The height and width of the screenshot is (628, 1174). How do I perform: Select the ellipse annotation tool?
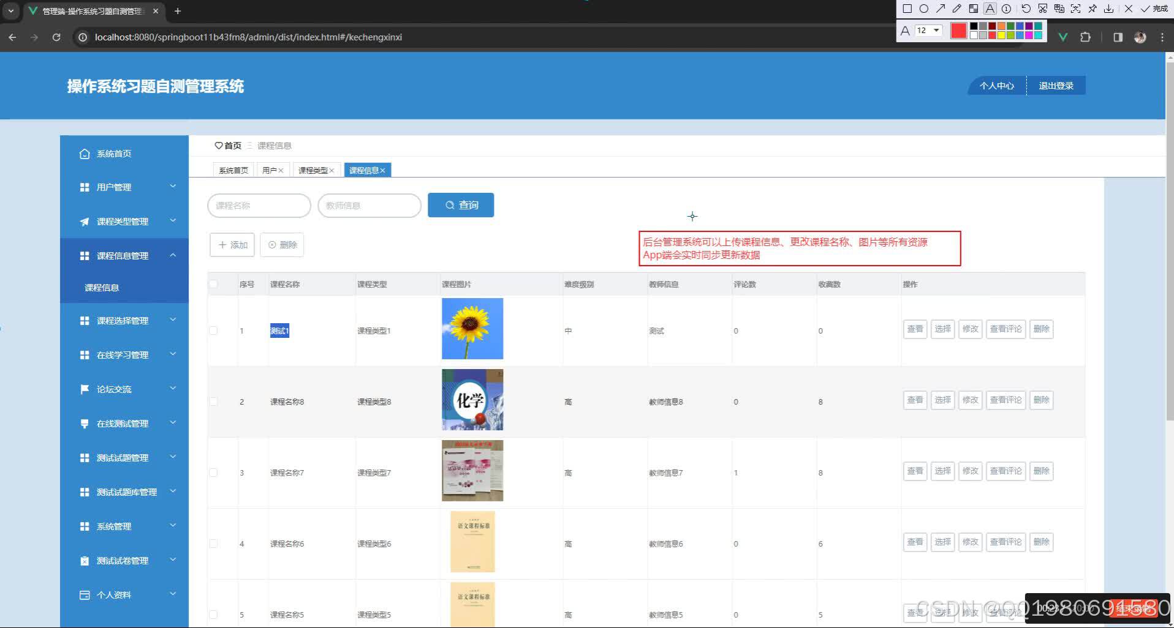click(924, 9)
